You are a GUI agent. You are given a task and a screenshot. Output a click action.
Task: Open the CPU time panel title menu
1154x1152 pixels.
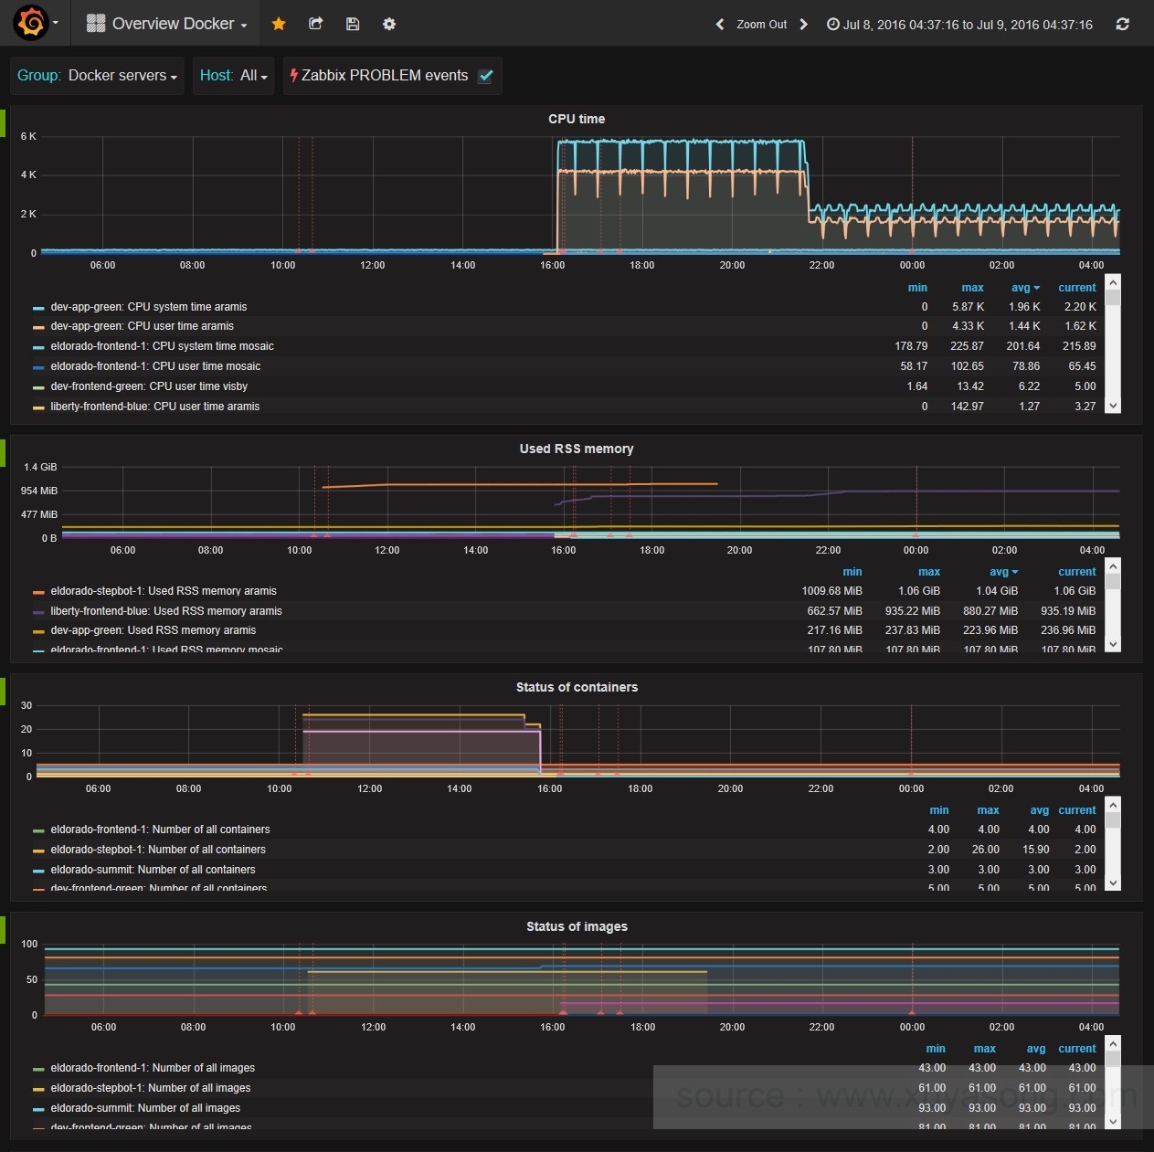click(576, 119)
